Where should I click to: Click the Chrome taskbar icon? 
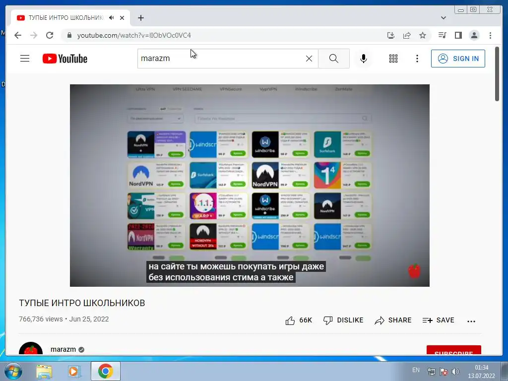click(x=106, y=371)
